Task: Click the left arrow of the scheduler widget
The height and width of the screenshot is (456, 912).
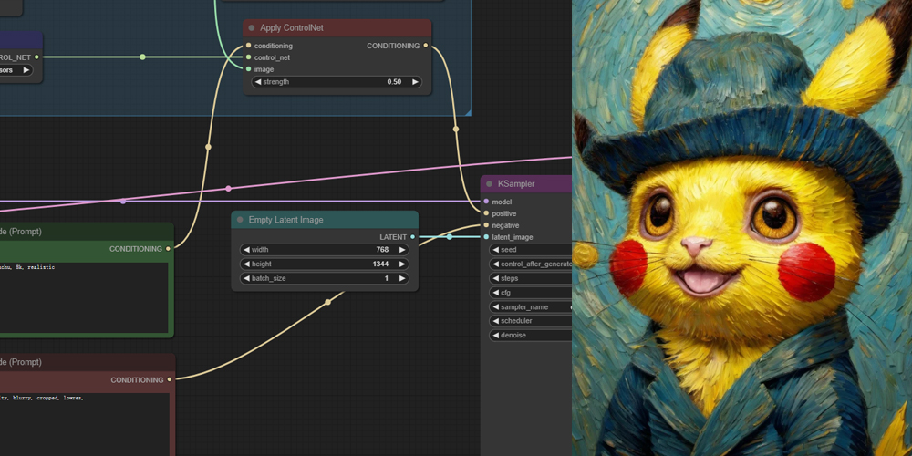Action: tap(495, 321)
